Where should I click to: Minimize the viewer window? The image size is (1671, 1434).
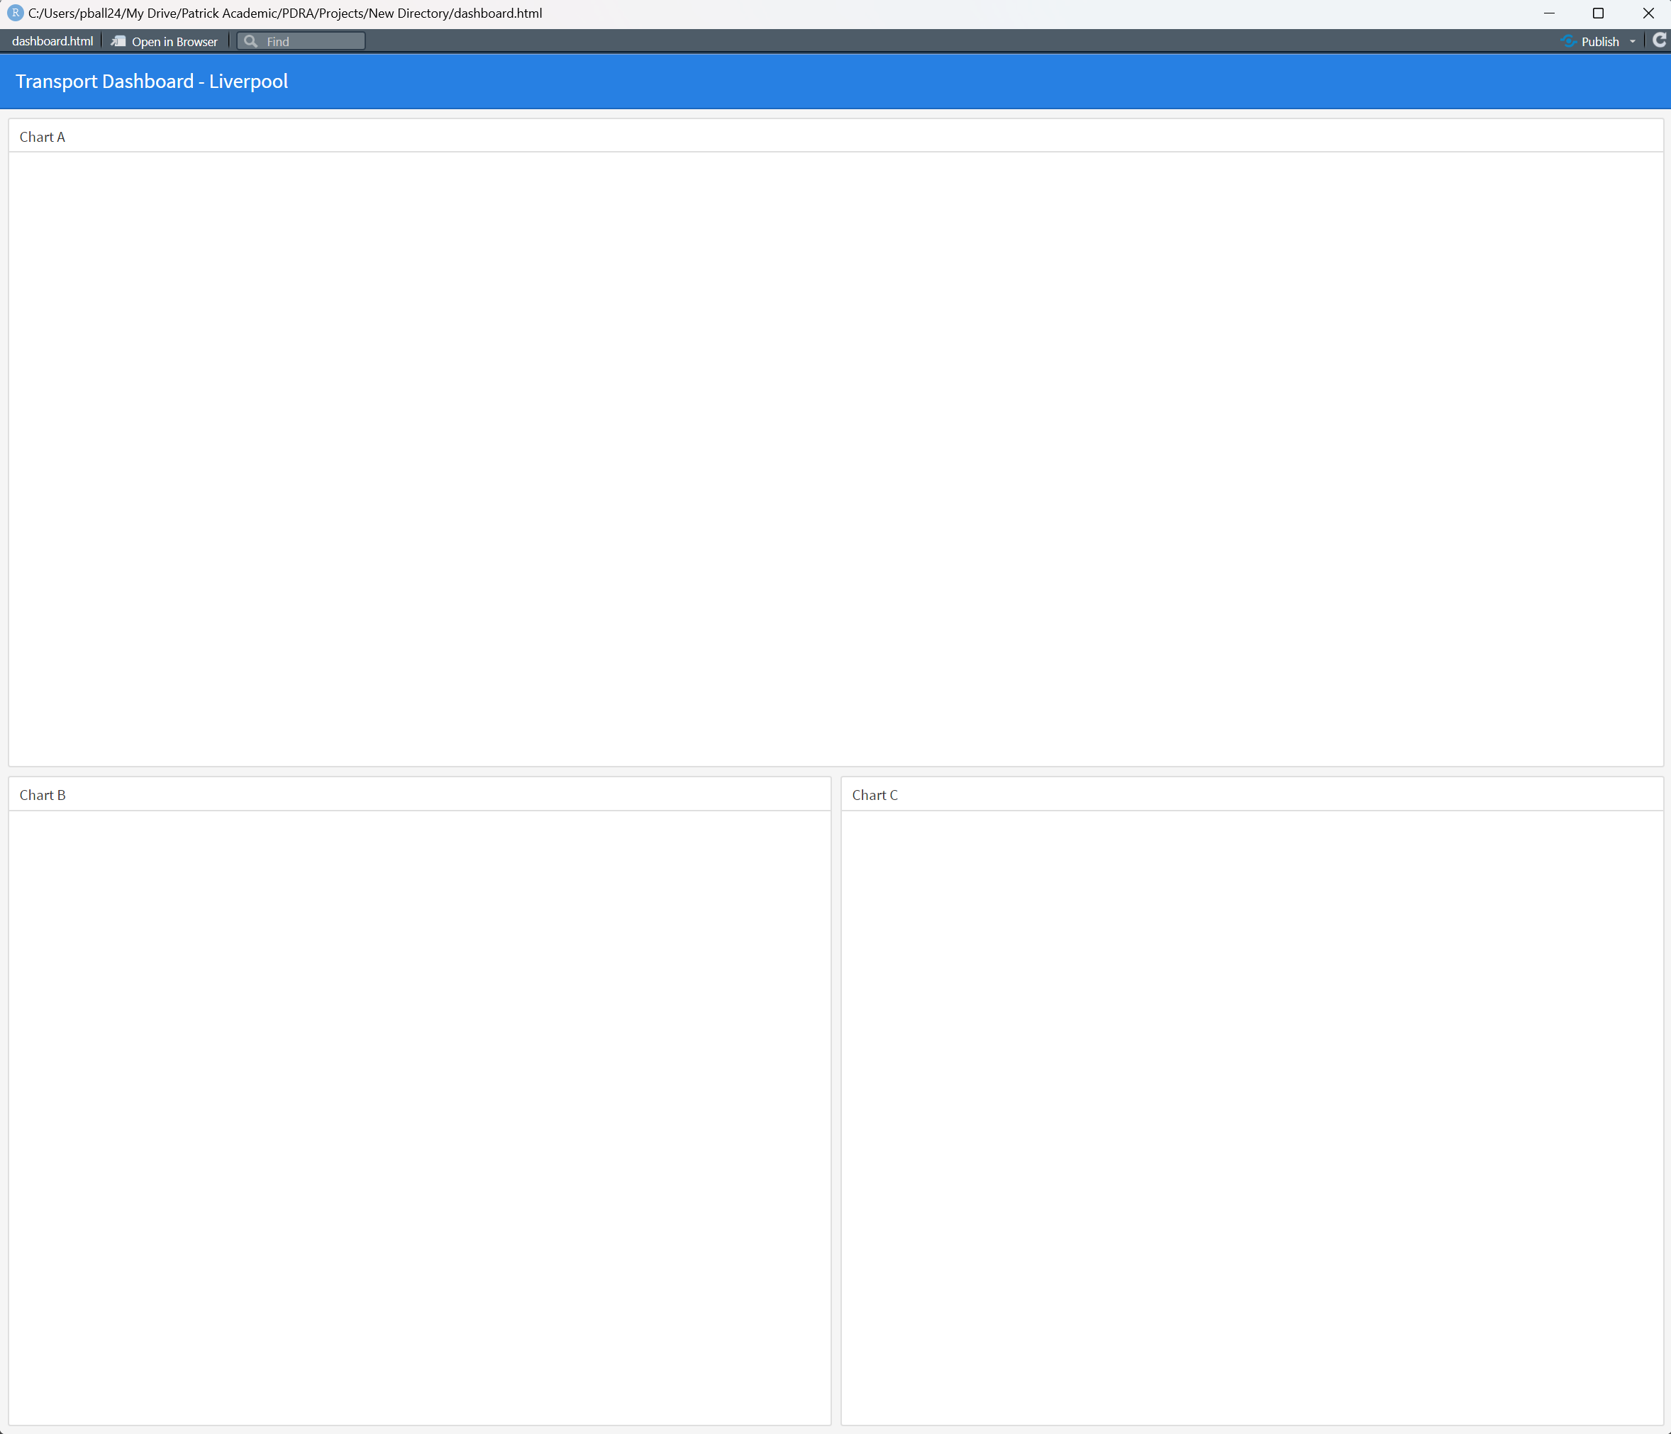click(1549, 13)
